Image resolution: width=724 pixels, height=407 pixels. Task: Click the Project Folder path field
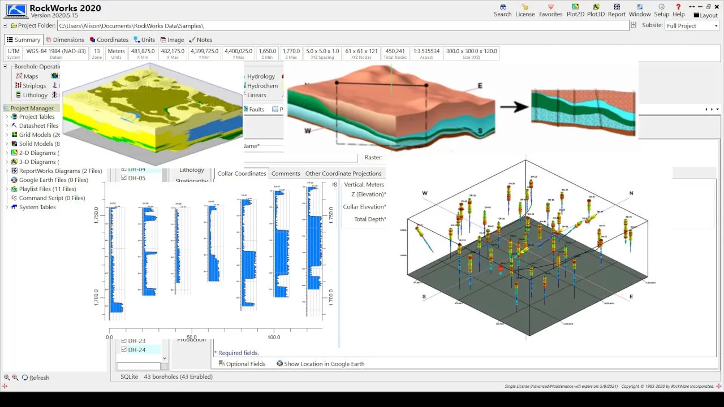point(343,26)
